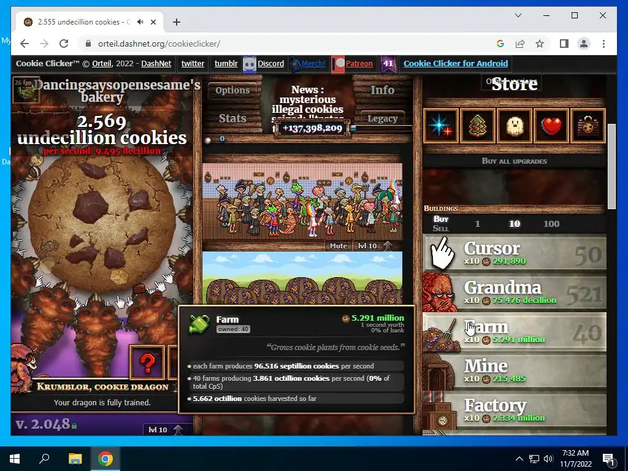Open the tumblr link

point(226,64)
